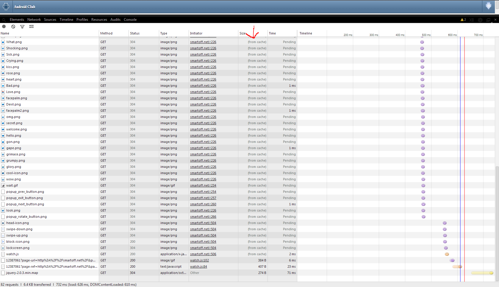499x287 pixels.
Task: Switch to the Elements tab
Action: [x=17, y=20]
